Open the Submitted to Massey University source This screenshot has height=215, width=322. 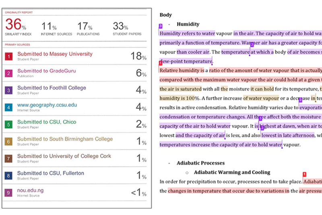[x=55, y=54]
